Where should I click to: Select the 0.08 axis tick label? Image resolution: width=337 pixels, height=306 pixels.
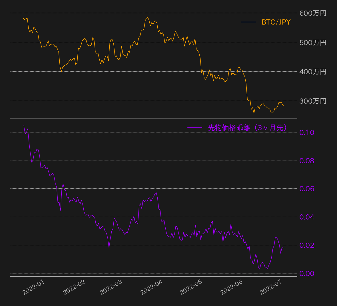coord(307,161)
